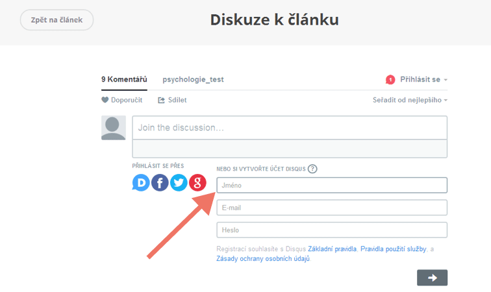Expand the Seřadit od nejlepšího sort menu
This screenshot has width=491, height=292.
coord(410,100)
